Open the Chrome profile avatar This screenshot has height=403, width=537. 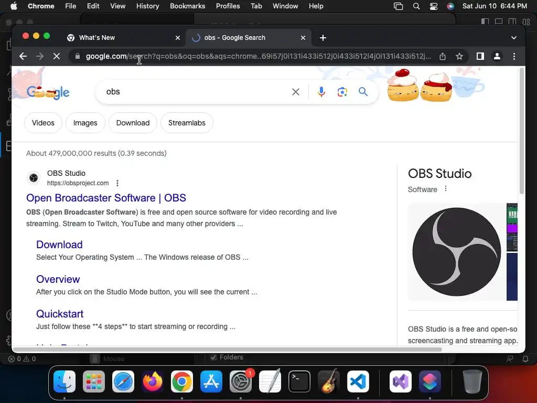(x=497, y=56)
